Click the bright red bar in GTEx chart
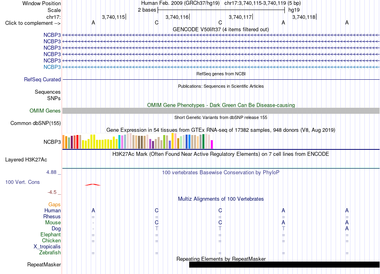This screenshot has width=380, height=274. pos(77,142)
